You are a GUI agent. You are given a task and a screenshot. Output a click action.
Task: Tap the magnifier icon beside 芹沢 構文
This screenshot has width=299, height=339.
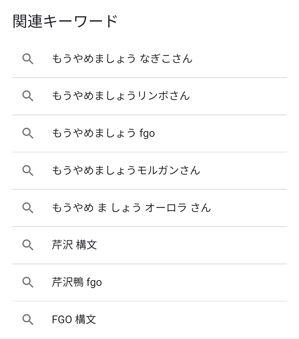[x=28, y=245]
